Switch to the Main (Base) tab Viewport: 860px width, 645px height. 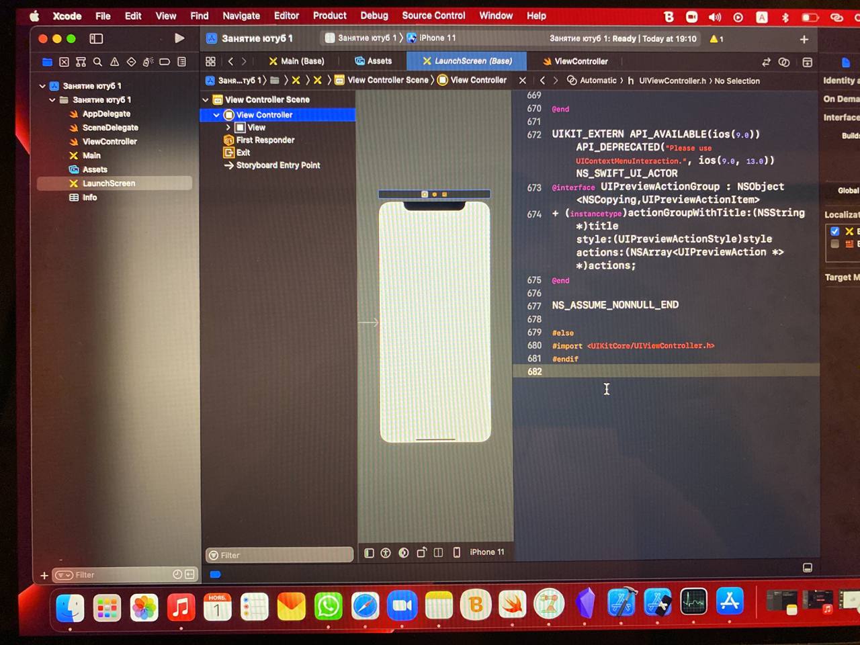[296, 61]
